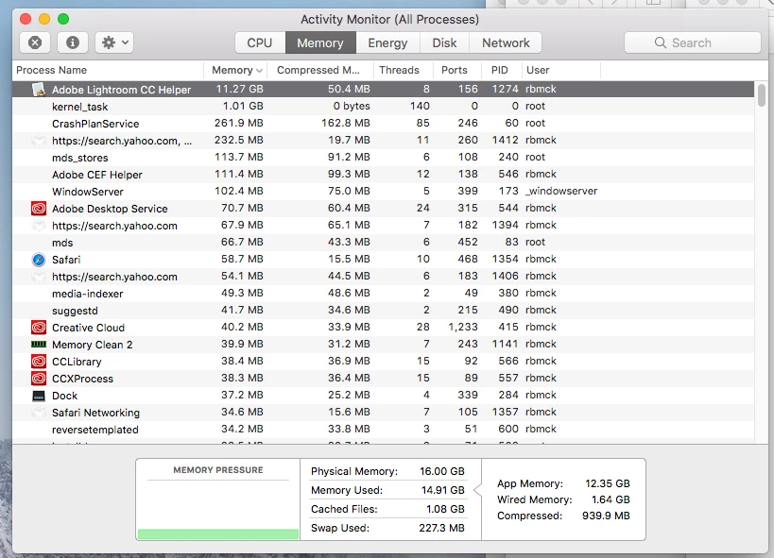
Task: Click the Wired Memory 1.64 GB value
Action: 611,499
